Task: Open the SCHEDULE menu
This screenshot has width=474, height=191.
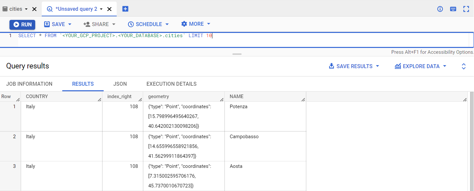Action: click(145, 24)
